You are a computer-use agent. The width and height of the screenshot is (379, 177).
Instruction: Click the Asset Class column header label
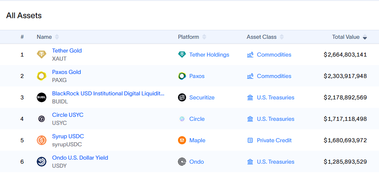pos(262,37)
